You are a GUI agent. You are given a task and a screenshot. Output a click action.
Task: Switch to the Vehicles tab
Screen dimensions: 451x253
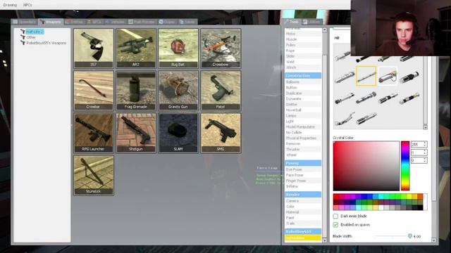point(115,22)
